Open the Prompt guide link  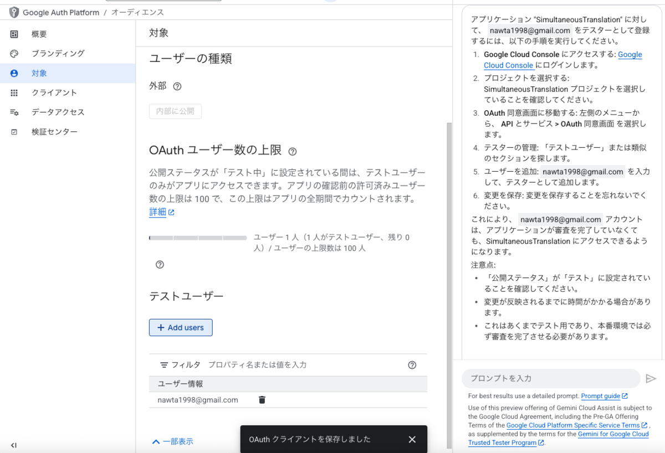point(605,396)
